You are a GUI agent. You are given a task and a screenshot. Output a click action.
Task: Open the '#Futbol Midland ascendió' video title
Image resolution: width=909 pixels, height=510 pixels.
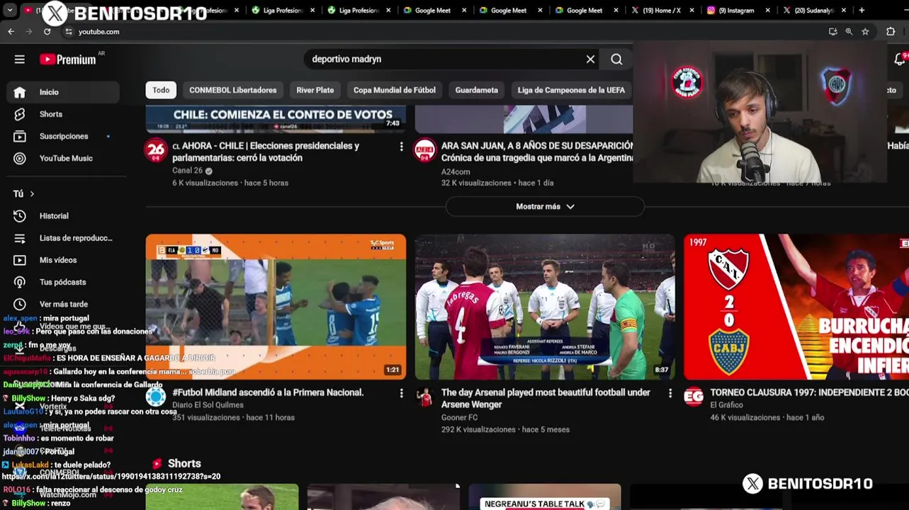tap(268, 392)
